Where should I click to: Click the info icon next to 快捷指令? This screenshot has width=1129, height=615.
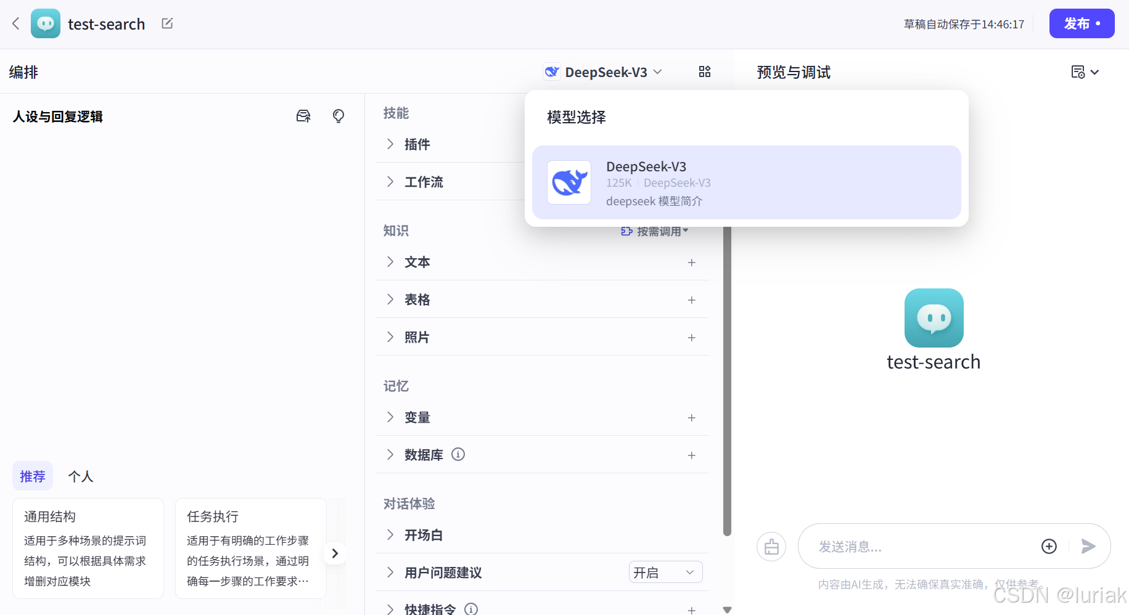pos(471,609)
